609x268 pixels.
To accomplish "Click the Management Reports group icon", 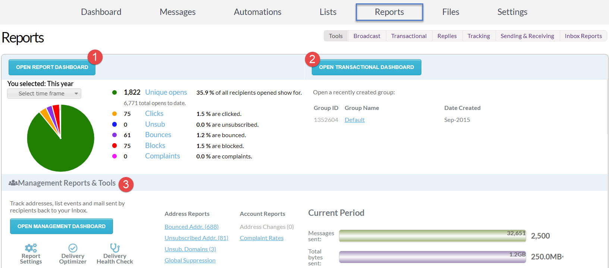I will (x=13, y=183).
